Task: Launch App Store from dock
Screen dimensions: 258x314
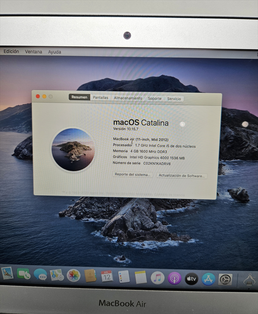Action: pyautogui.click(x=208, y=279)
